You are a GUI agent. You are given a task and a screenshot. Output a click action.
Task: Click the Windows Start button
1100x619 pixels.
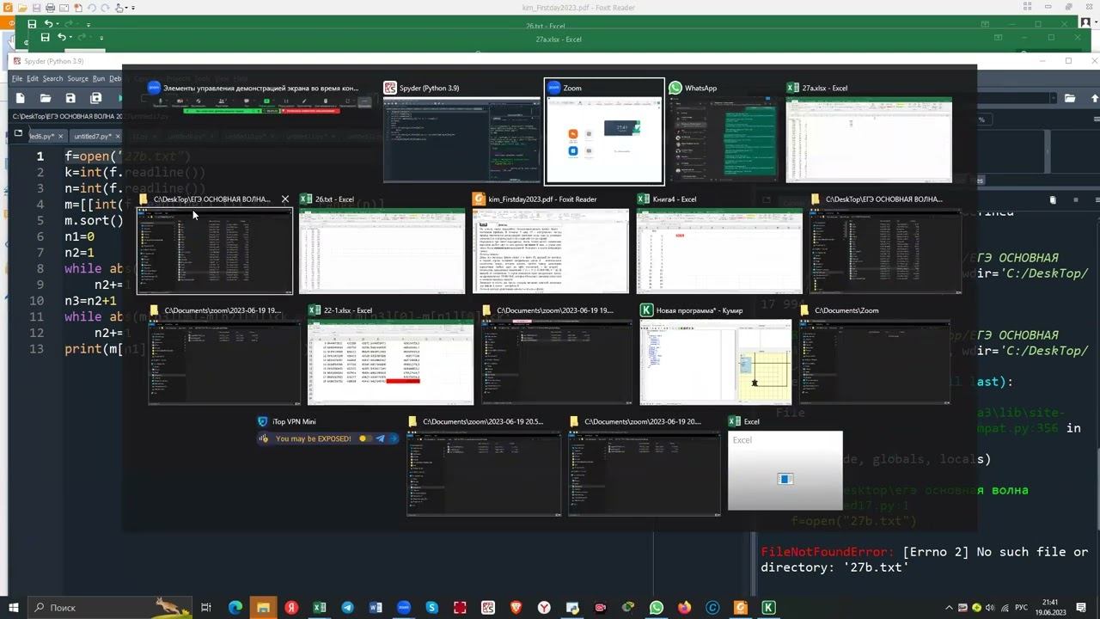tap(13, 608)
